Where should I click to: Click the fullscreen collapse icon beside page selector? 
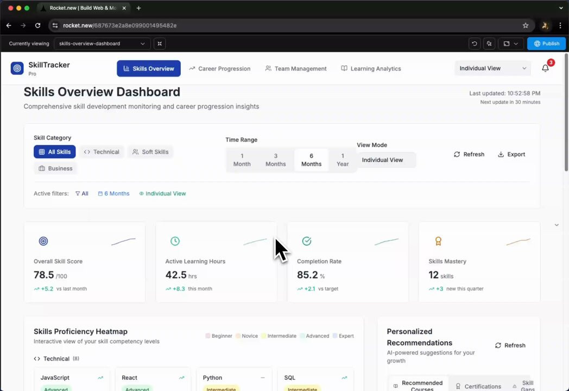[160, 43]
